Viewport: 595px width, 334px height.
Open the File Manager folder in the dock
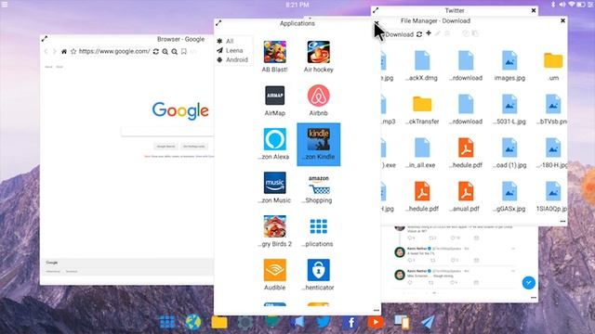(x=219, y=322)
